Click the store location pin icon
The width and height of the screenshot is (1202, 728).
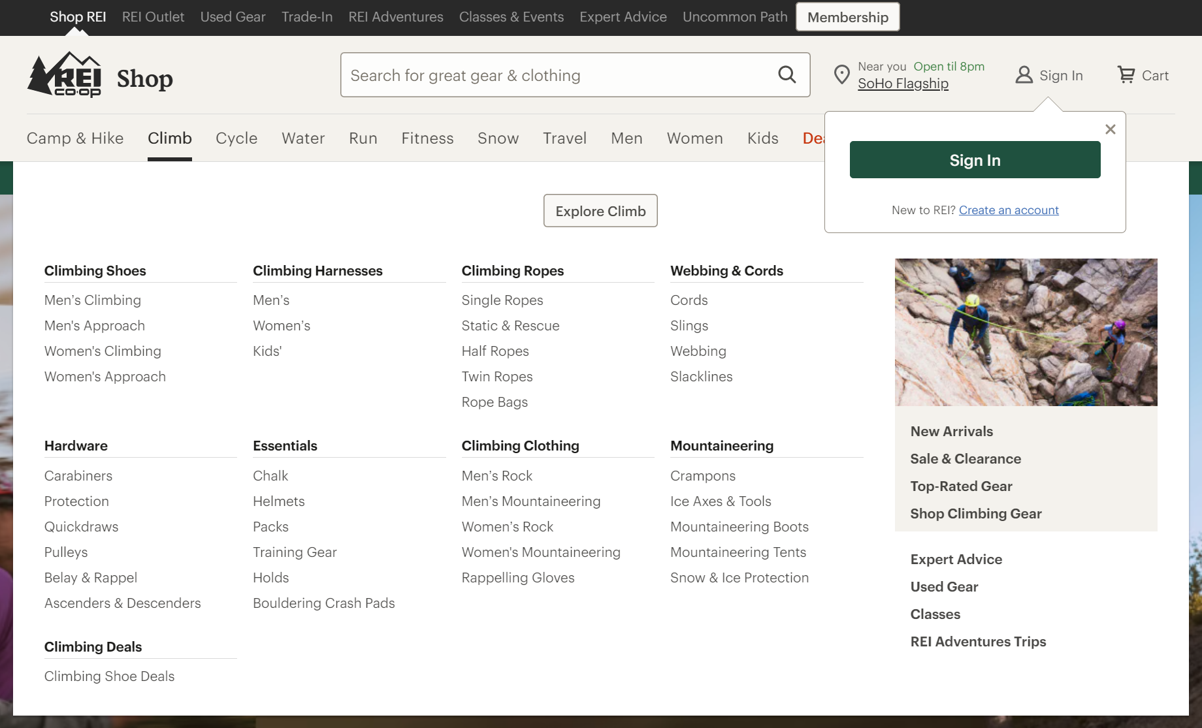pos(842,75)
